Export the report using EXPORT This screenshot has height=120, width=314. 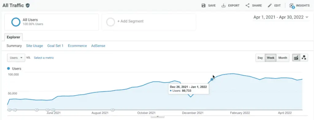click(230, 5)
